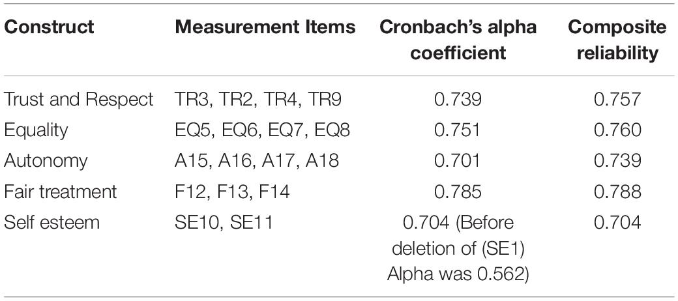This screenshot has height=301, width=678.
Task: Select the Composite reliability column header
Action: point(617,40)
